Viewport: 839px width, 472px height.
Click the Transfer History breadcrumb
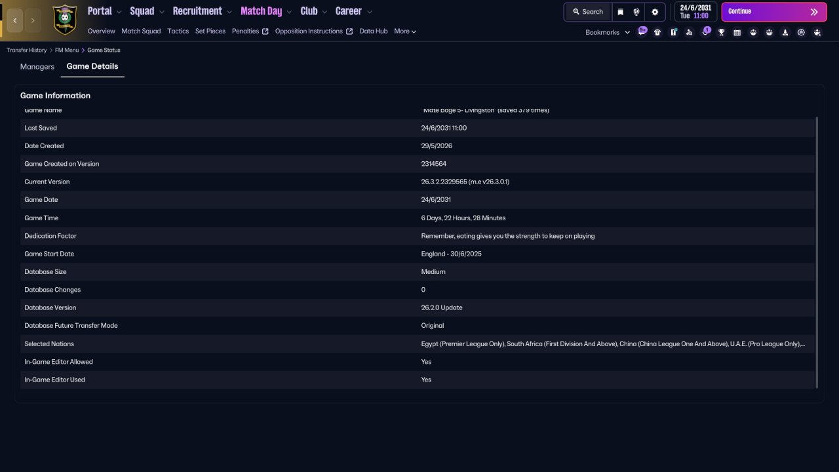pyautogui.click(x=27, y=50)
